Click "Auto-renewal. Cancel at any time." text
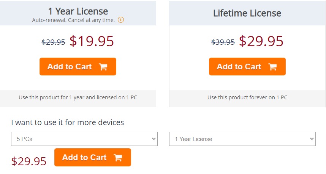 click(73, 20)
